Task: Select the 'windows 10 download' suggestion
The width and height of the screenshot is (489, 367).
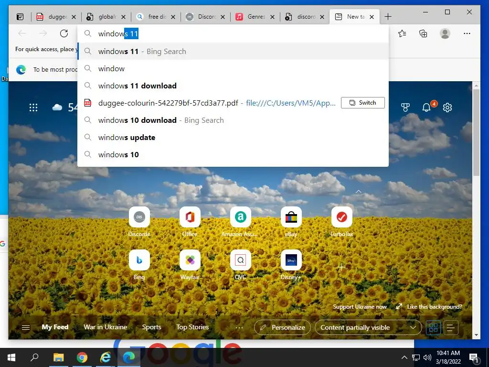Action: pos(233,120)
